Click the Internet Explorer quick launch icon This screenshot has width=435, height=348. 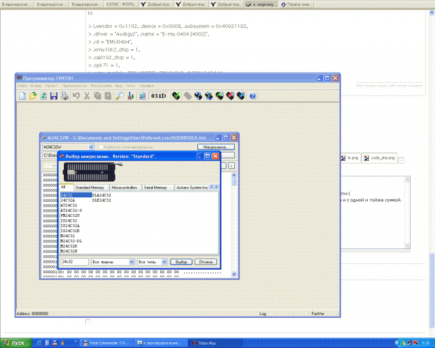(39, 343)
